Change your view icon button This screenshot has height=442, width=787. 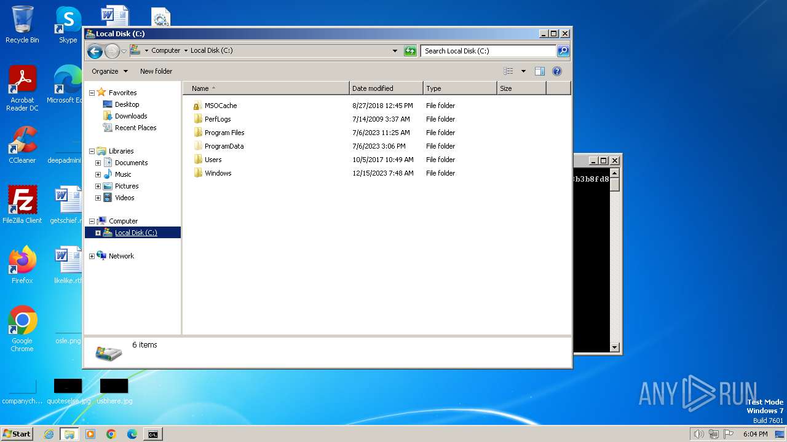(x=508, y=71)
